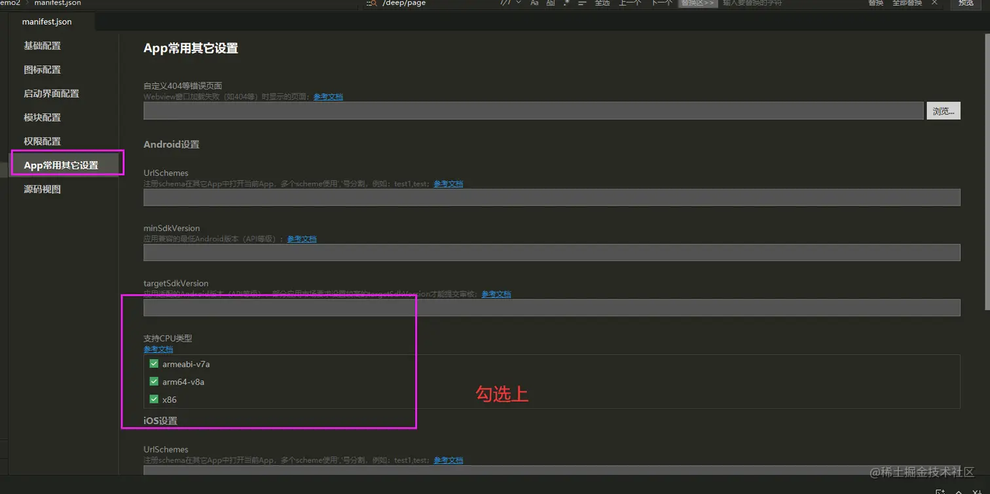Click the Android UrlSchemes input field

(x=552, y=198)
